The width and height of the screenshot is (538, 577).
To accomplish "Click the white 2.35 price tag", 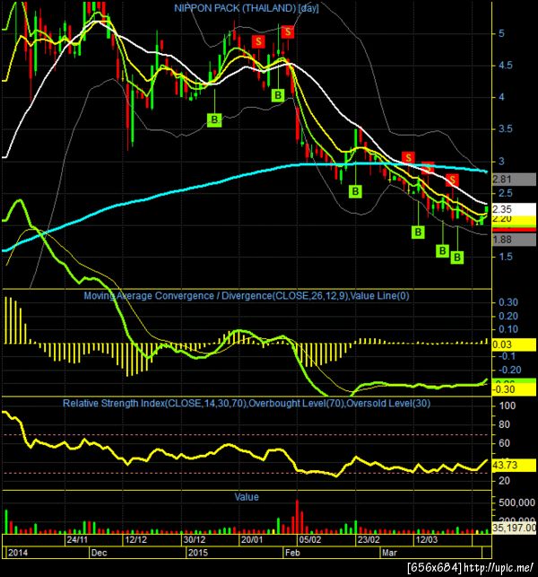I will [x=514, y=209].
